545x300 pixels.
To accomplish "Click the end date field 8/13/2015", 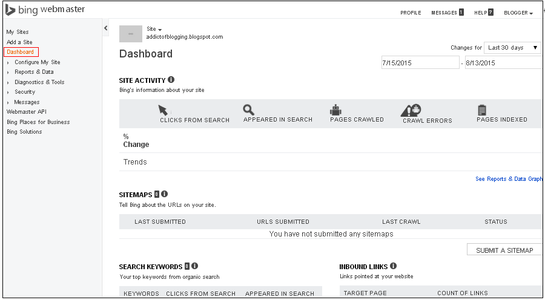I will point(503,63).
